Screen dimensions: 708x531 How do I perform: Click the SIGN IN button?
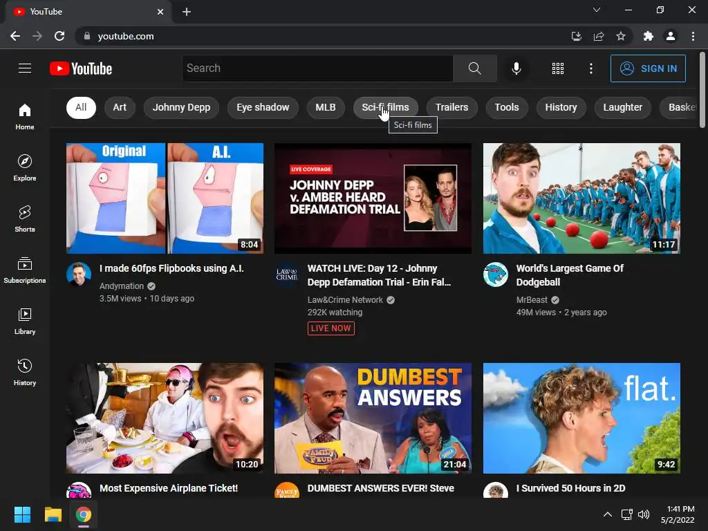pos(648,68)
